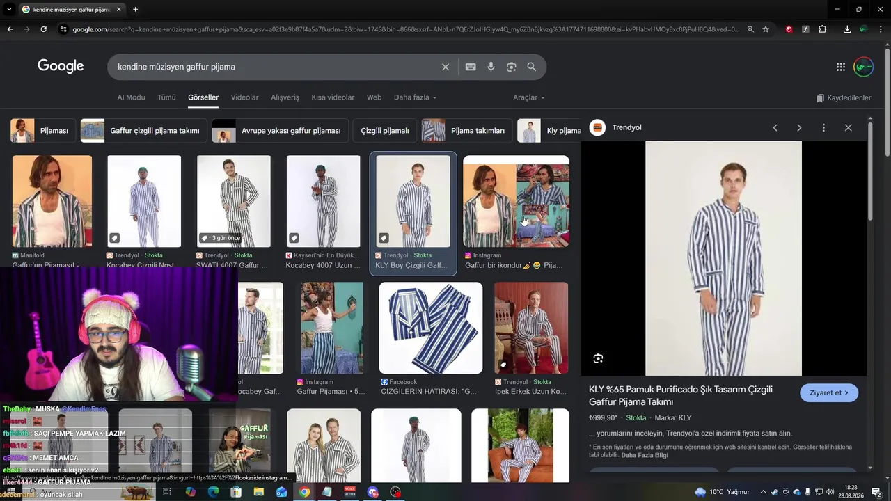The image size is (891, 501).
Task: Open the notification center icon in tray
Action: [x=876, y=492]
